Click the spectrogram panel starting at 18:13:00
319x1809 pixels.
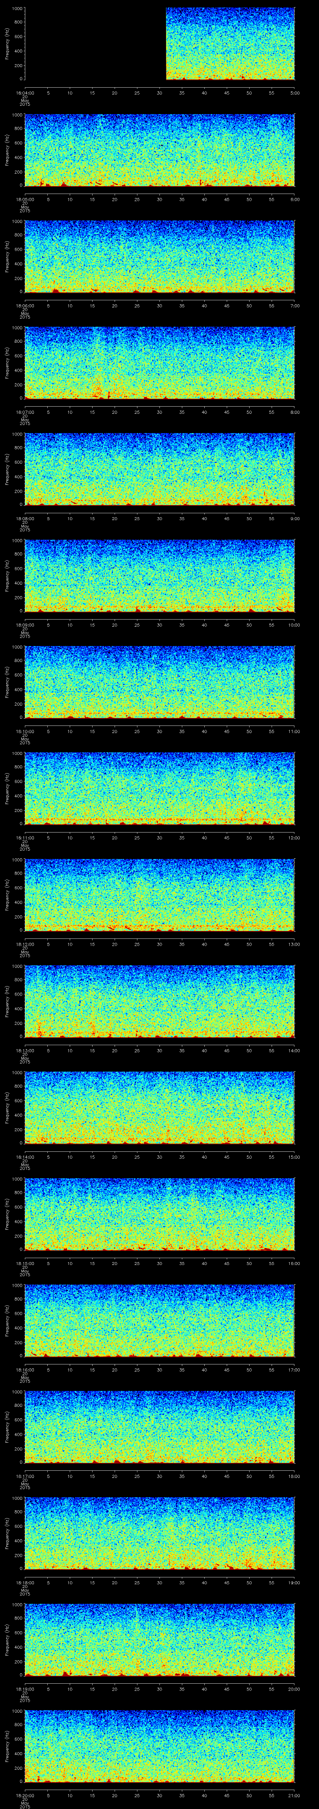click(x=160, y=1001)
